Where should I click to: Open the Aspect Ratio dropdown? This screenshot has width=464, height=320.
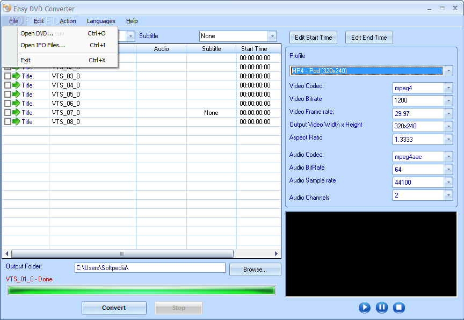pyautogui.click(x=448, y=139)
